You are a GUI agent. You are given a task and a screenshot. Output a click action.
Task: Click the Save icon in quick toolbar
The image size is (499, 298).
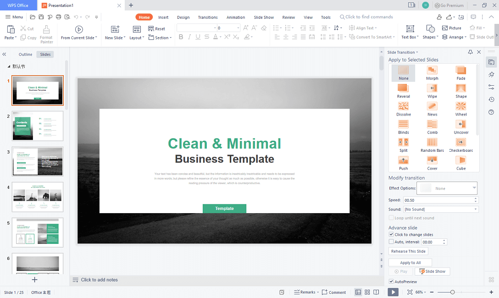tap(41, 17)
